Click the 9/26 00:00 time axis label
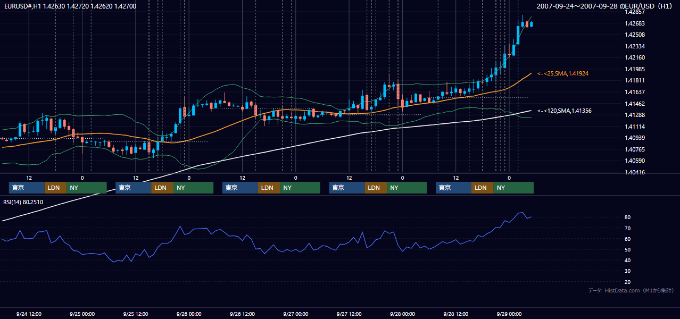The height and width of the screenshot is (319, 680). pos(189,314)
